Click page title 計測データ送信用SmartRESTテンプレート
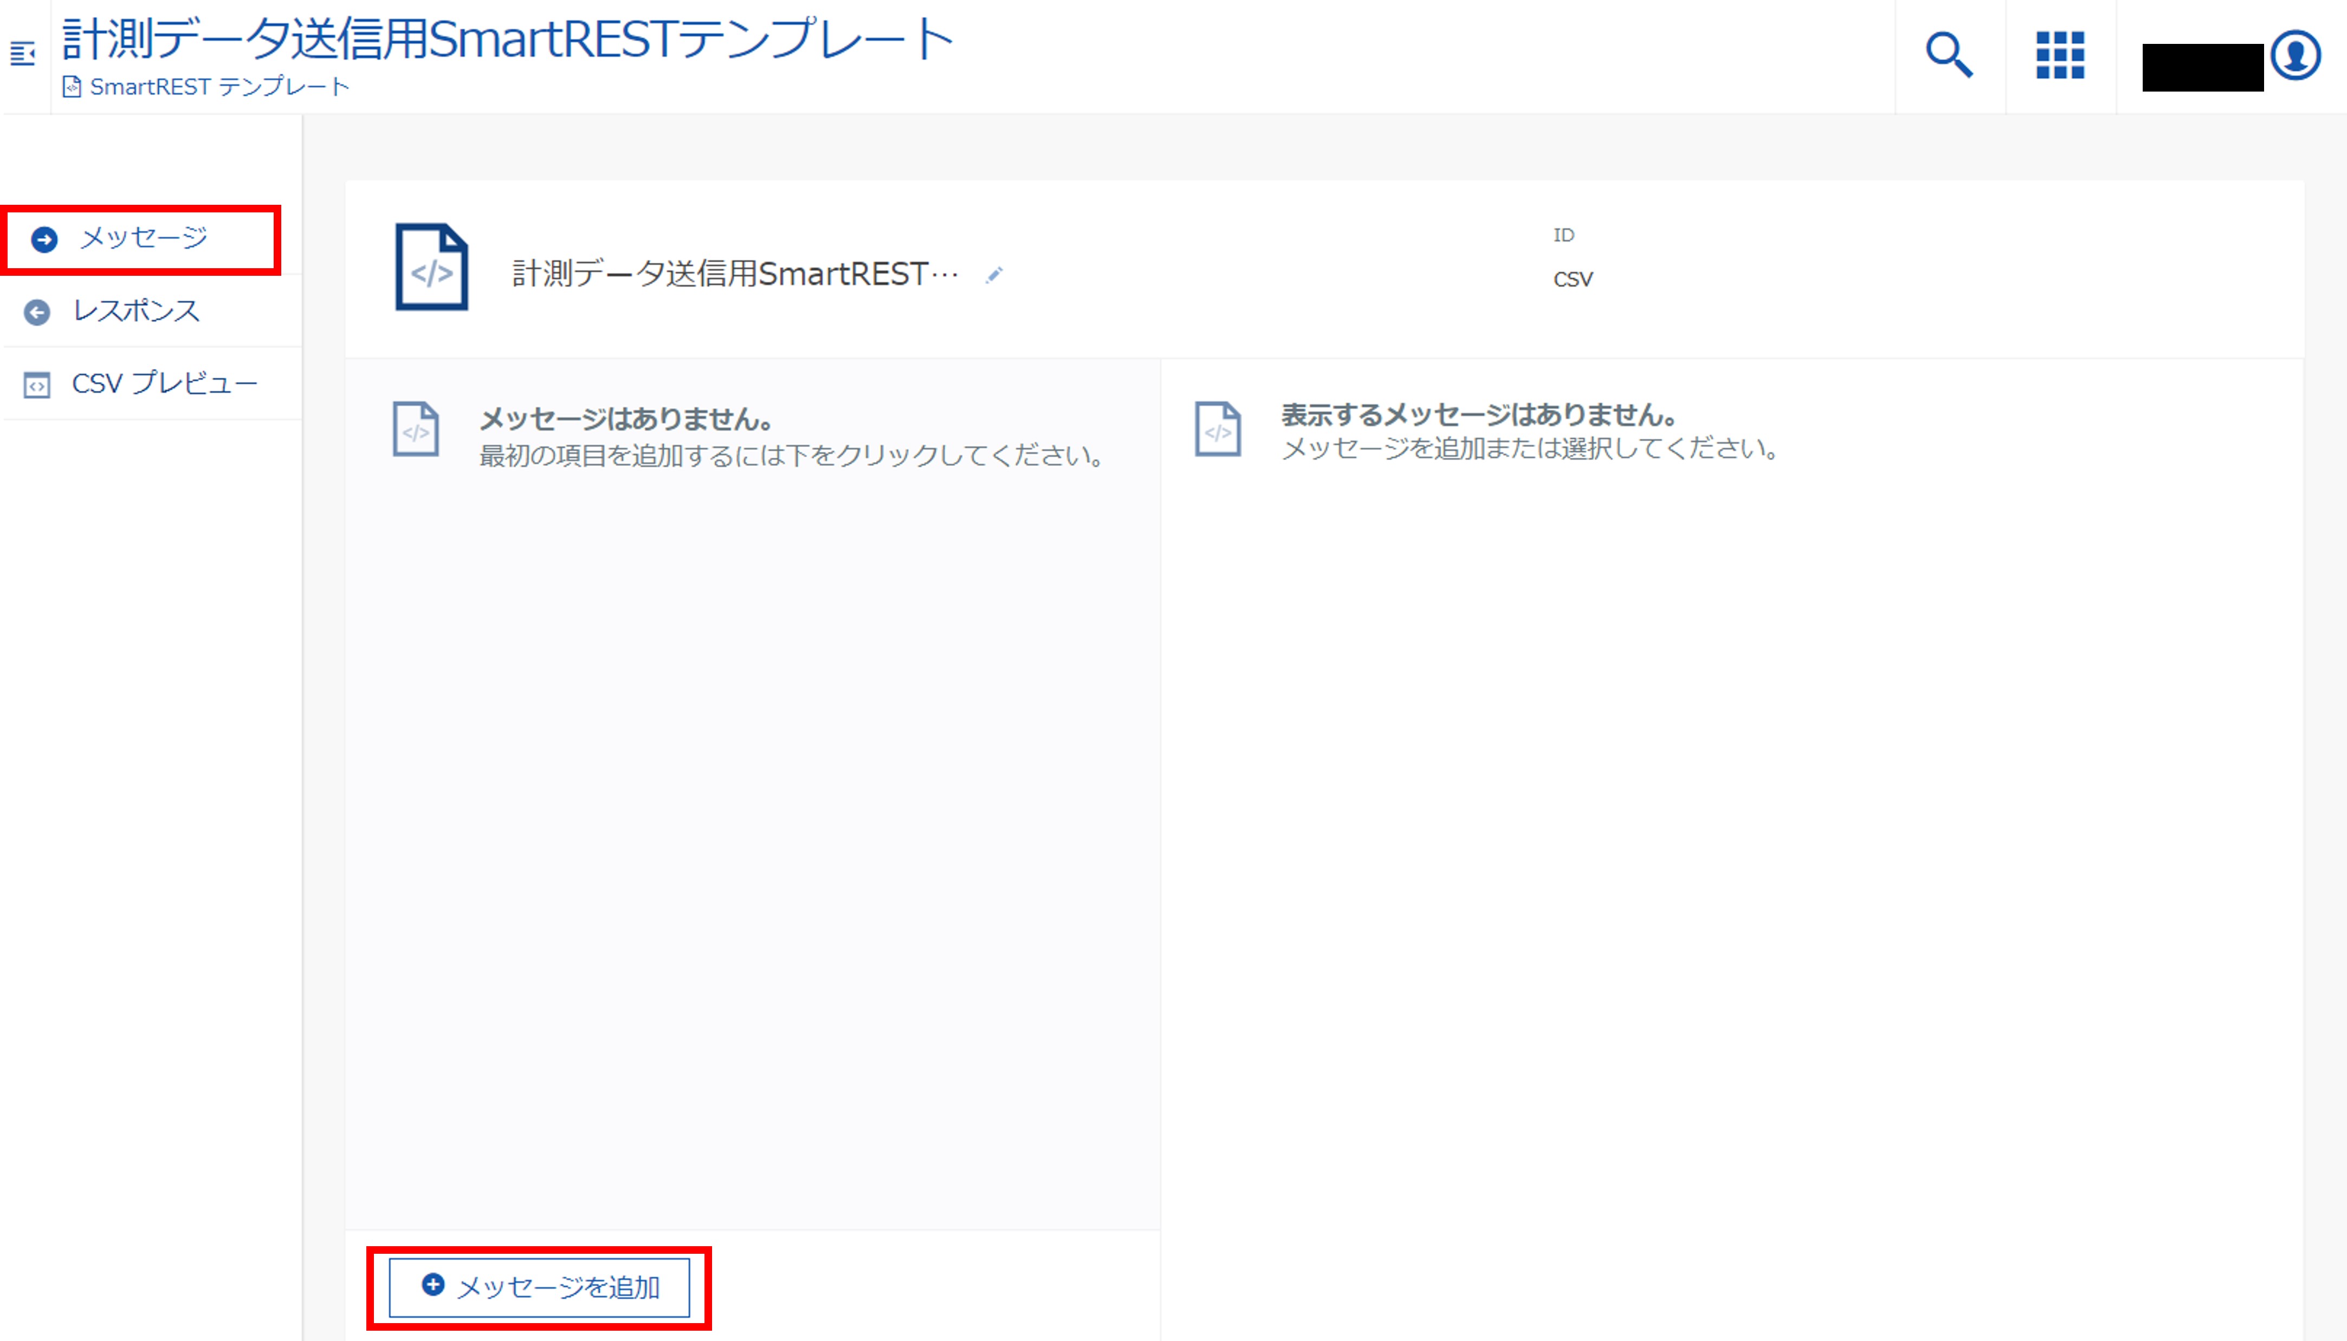This screenshot has height=1341, width=2347. pos(508,38)
